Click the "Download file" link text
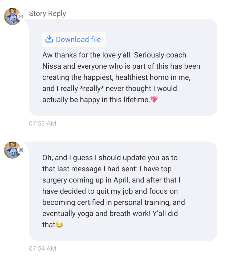Viewport: 227px width, 257px height. [x=78, y=40]
